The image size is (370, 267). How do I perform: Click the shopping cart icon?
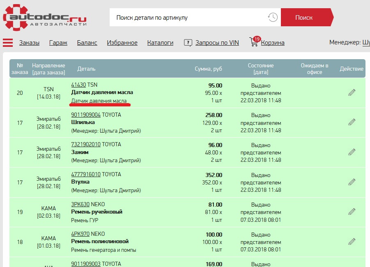(254, 42)
